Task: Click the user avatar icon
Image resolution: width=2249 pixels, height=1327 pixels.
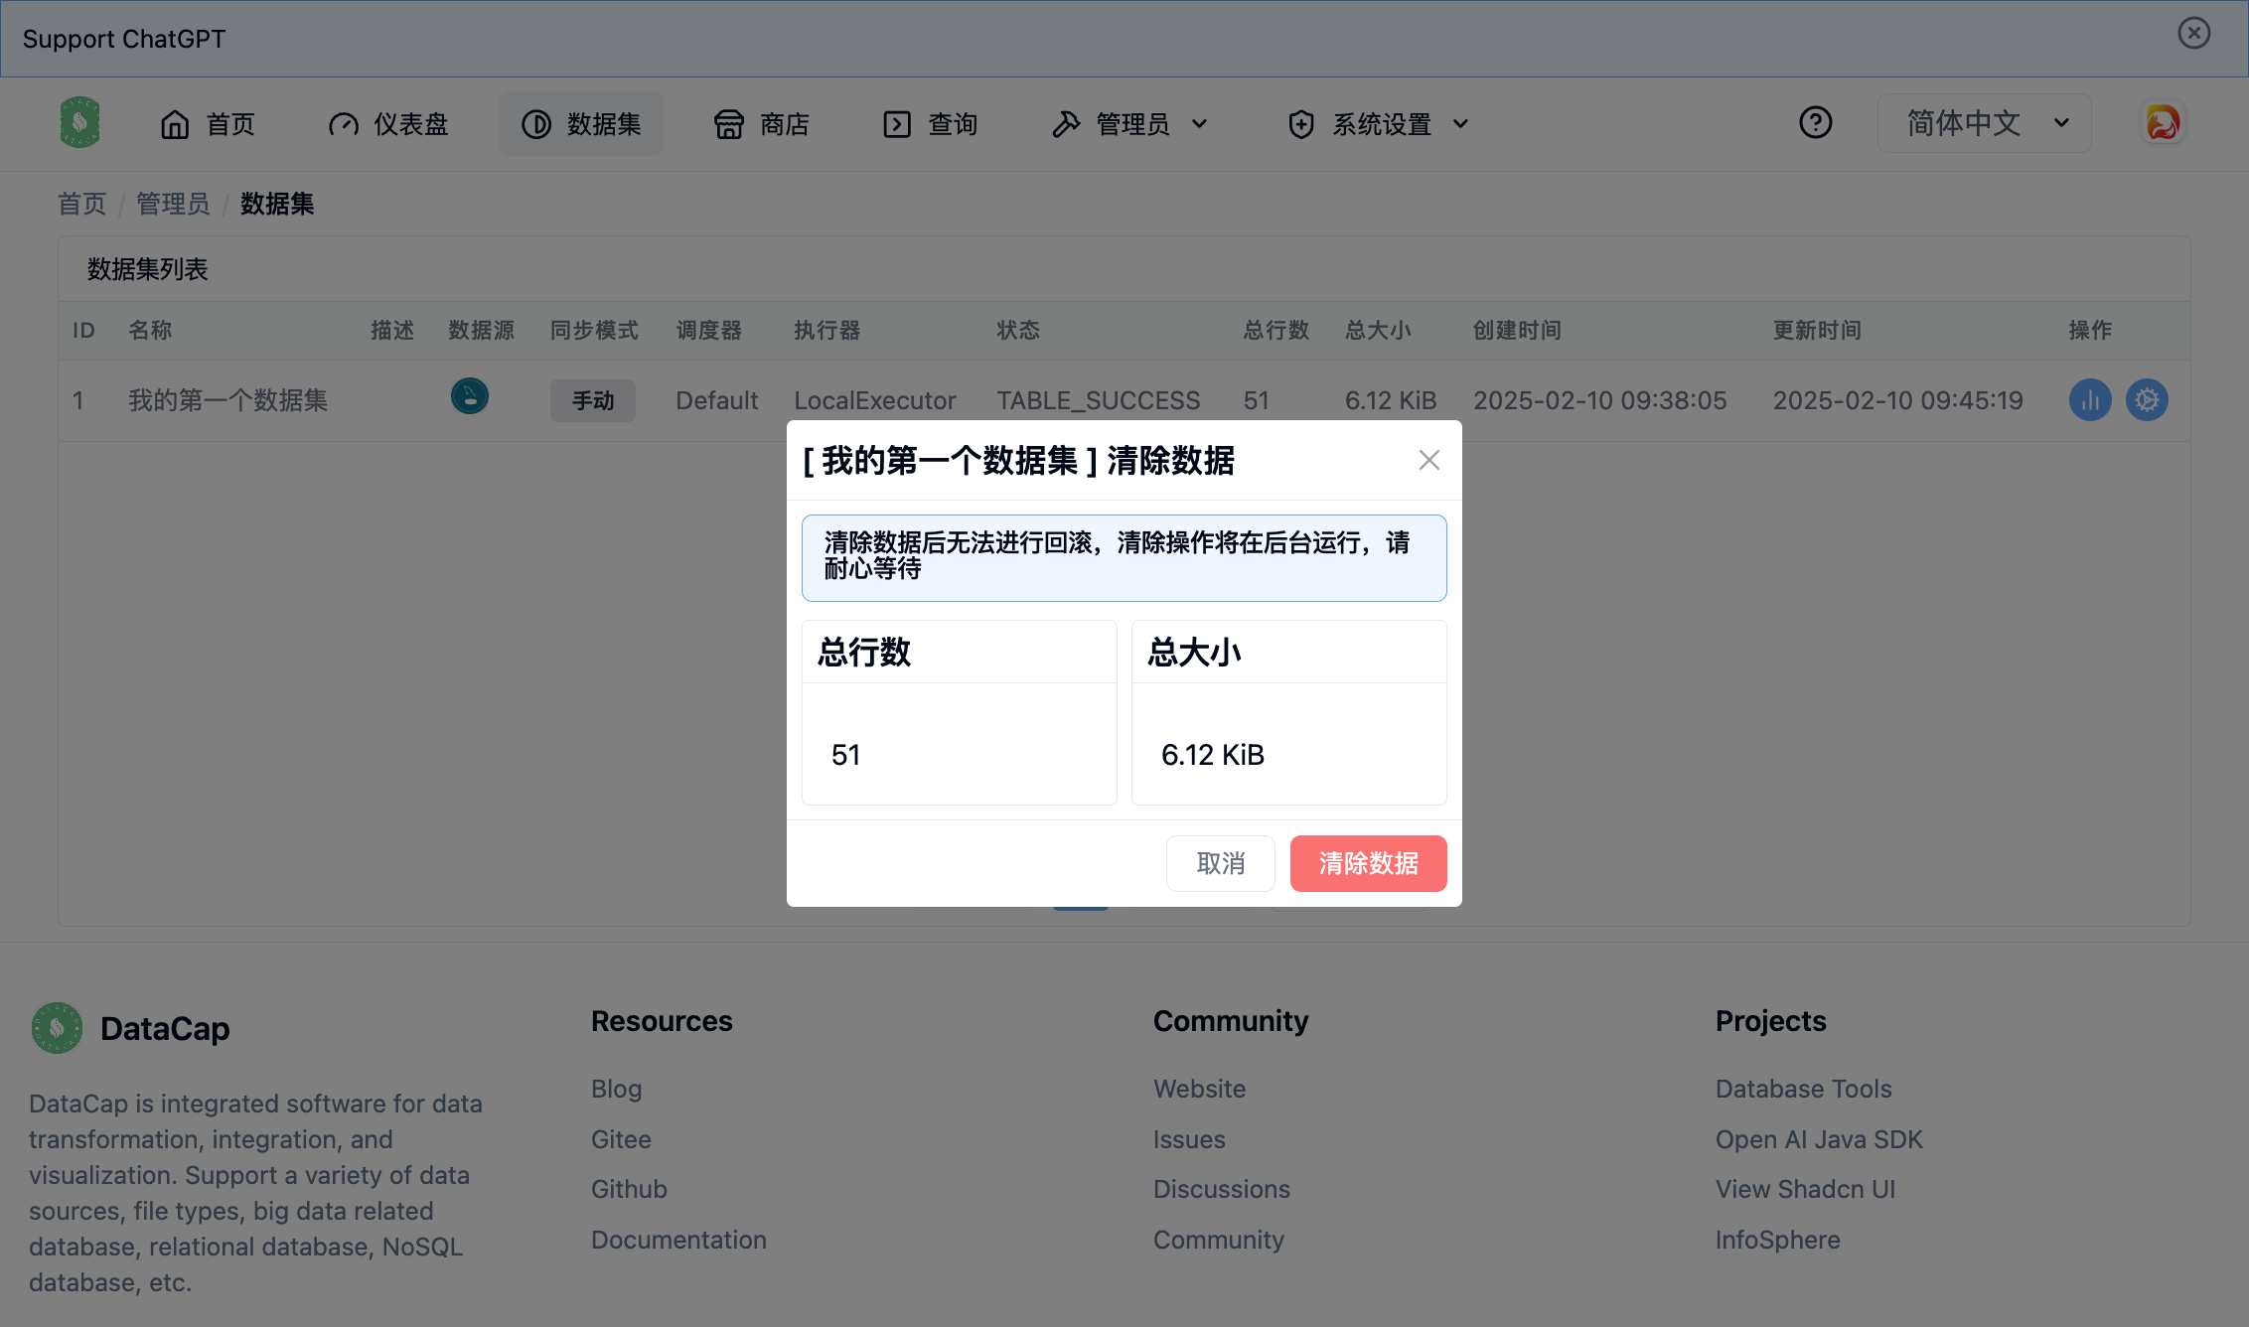Action: pos(2163,123)
